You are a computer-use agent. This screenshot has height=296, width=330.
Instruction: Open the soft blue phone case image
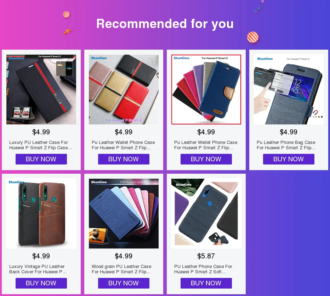pyautogui.click(x=206, y=213)
